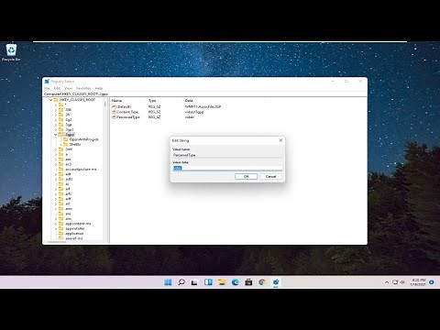Open the View menu
Viewport: 440px width, 330px height.
point(68,88)
